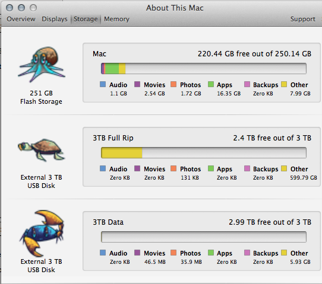Viewport: 322px width, 284px height.
Task: Click '2.4 TB free out of 3 TB'
Action: pyautogui.click(x=272, y=138)
